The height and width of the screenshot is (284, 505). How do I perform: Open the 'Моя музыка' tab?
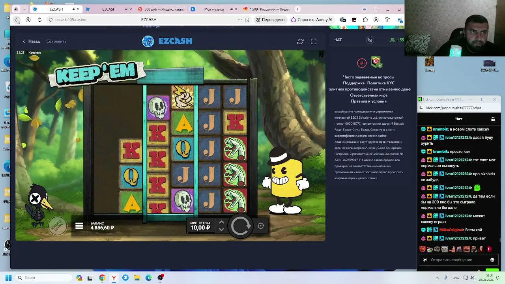[x=214, y=9]
